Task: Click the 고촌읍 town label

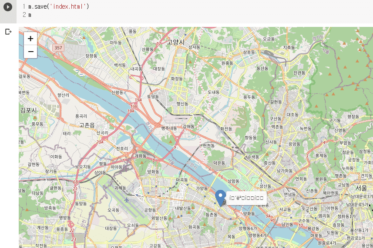Action: pyautogui.click(x=87, y=125)
